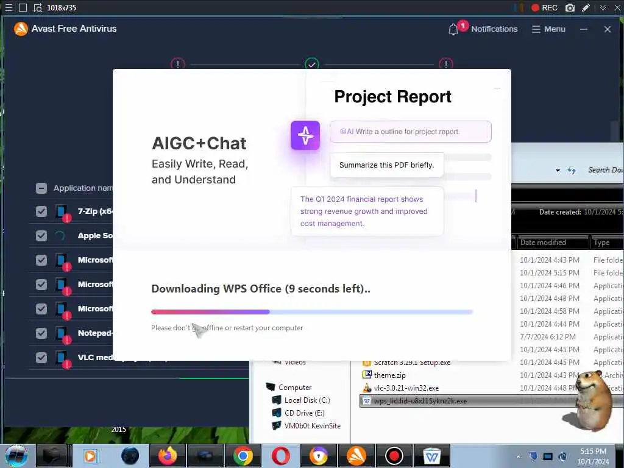Select vlc-3.0.21-win32.exe in Explorer
The height and width of the screenshot is (468, 624).
(406, 388)
